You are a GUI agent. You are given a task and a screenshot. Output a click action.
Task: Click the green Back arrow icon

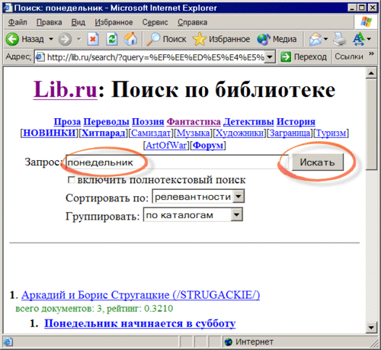coord(12,39)
